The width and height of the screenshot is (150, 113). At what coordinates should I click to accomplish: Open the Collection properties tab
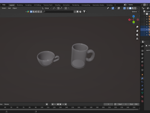[142, 70]
